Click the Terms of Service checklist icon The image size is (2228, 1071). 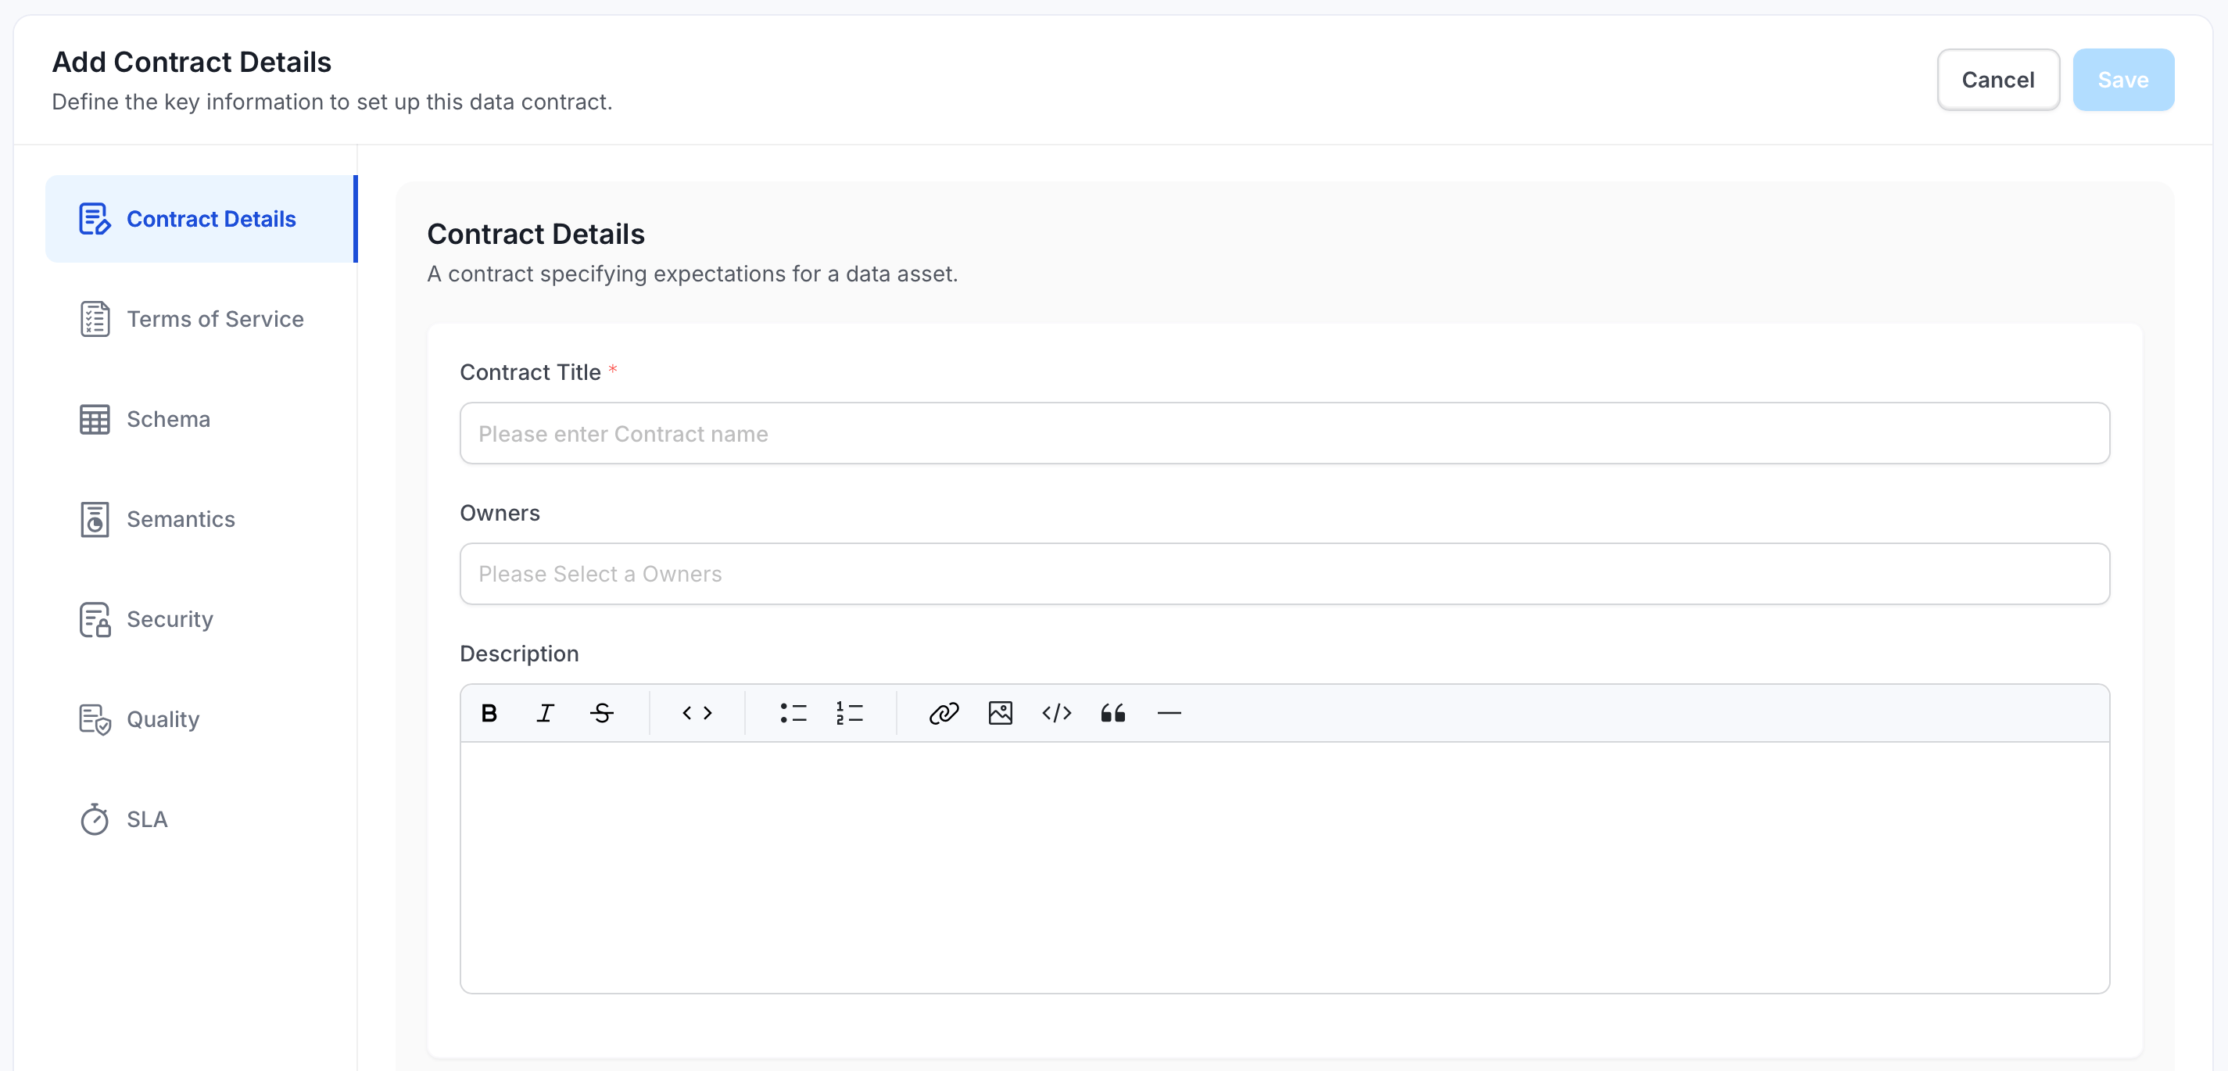coord(95,319)
